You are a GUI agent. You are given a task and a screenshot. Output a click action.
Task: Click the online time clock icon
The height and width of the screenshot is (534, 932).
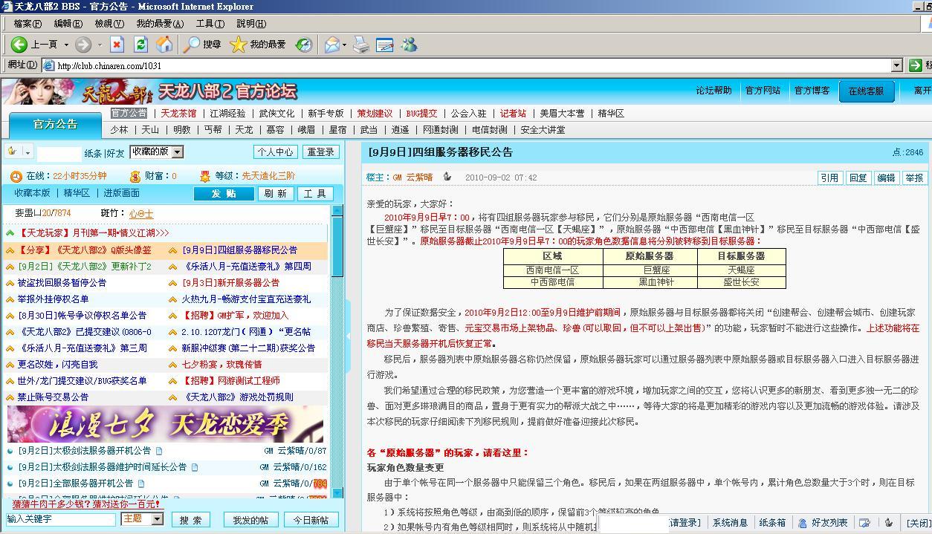pos(16,176)
